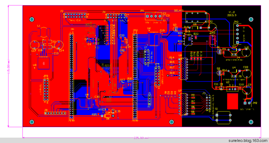Select the C20 capacitor label

pos(122,35)
